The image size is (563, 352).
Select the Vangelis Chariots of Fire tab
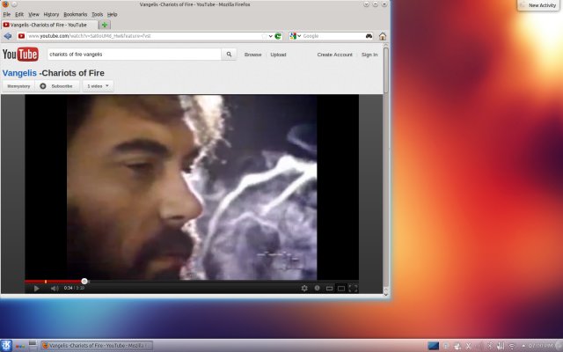tap(49, 25)
